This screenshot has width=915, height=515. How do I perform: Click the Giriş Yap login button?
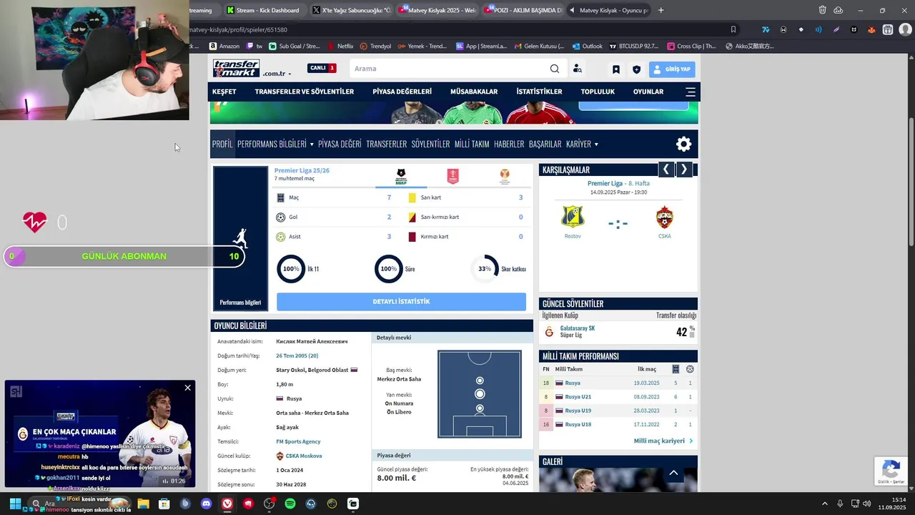click(672, 69)
